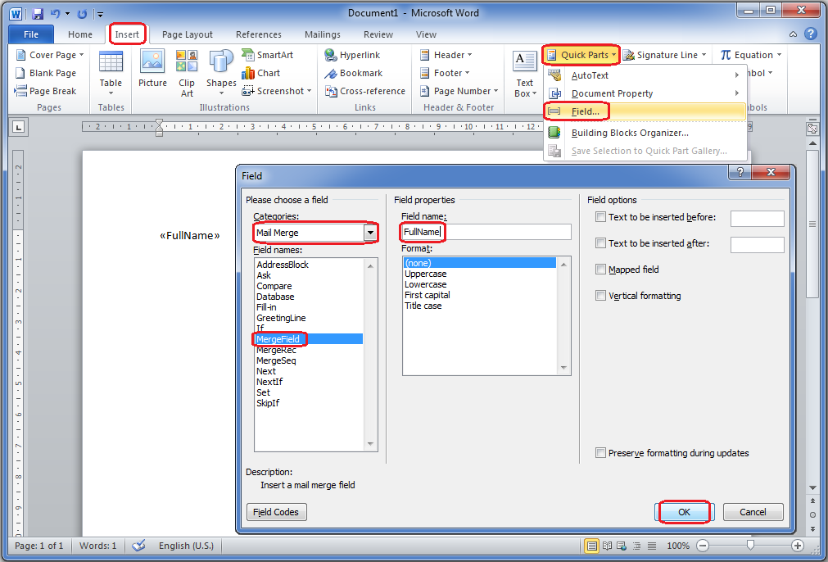
Task: Select Uppercase in the Format list
Action: coord(426,274)
